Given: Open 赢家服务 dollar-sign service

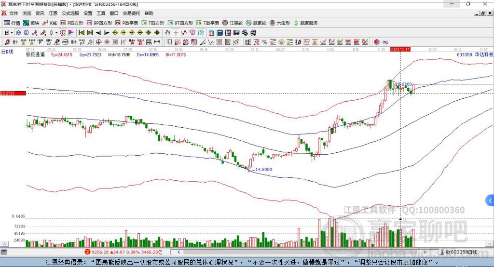Looking at the screenshot, I should (x=305, y=23).
